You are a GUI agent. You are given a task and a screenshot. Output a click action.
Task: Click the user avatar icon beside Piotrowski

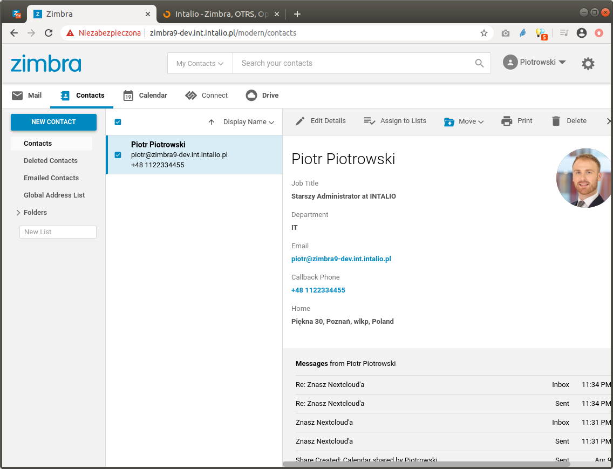[x=510, y=62]
